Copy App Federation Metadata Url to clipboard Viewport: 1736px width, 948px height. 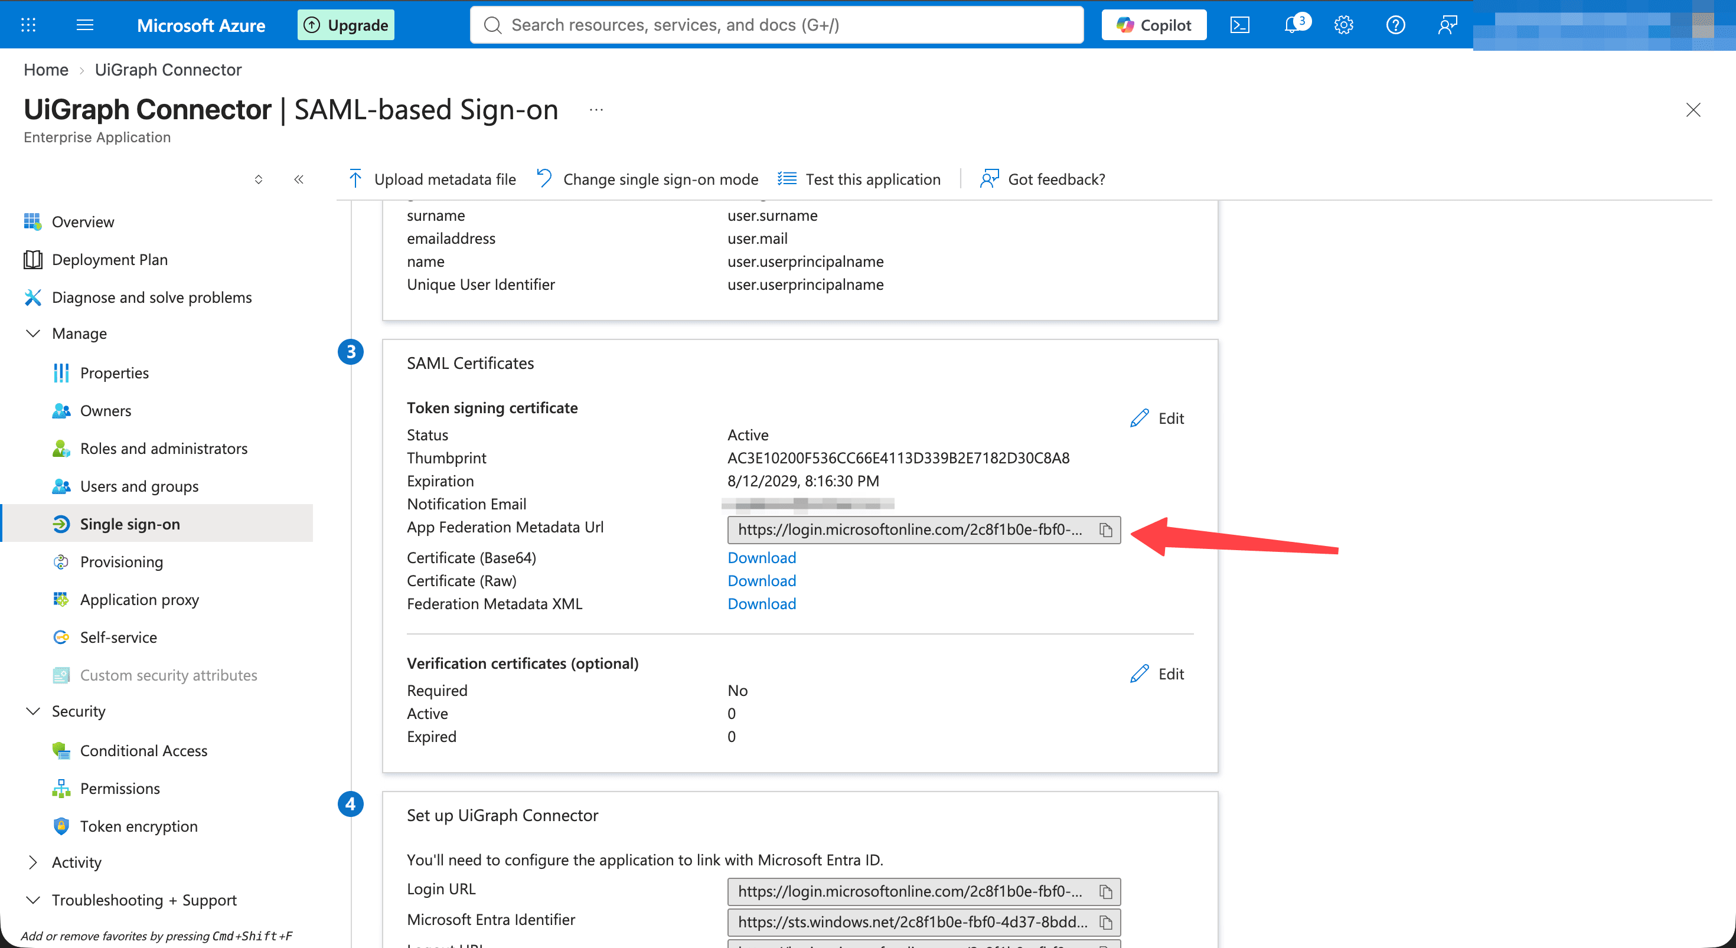(1105, 529)
